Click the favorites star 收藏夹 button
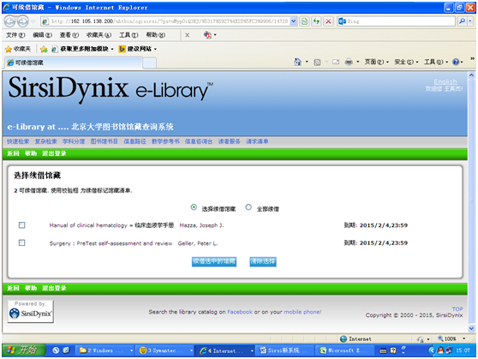The image size is (478, 359). [x=18, y=49]
